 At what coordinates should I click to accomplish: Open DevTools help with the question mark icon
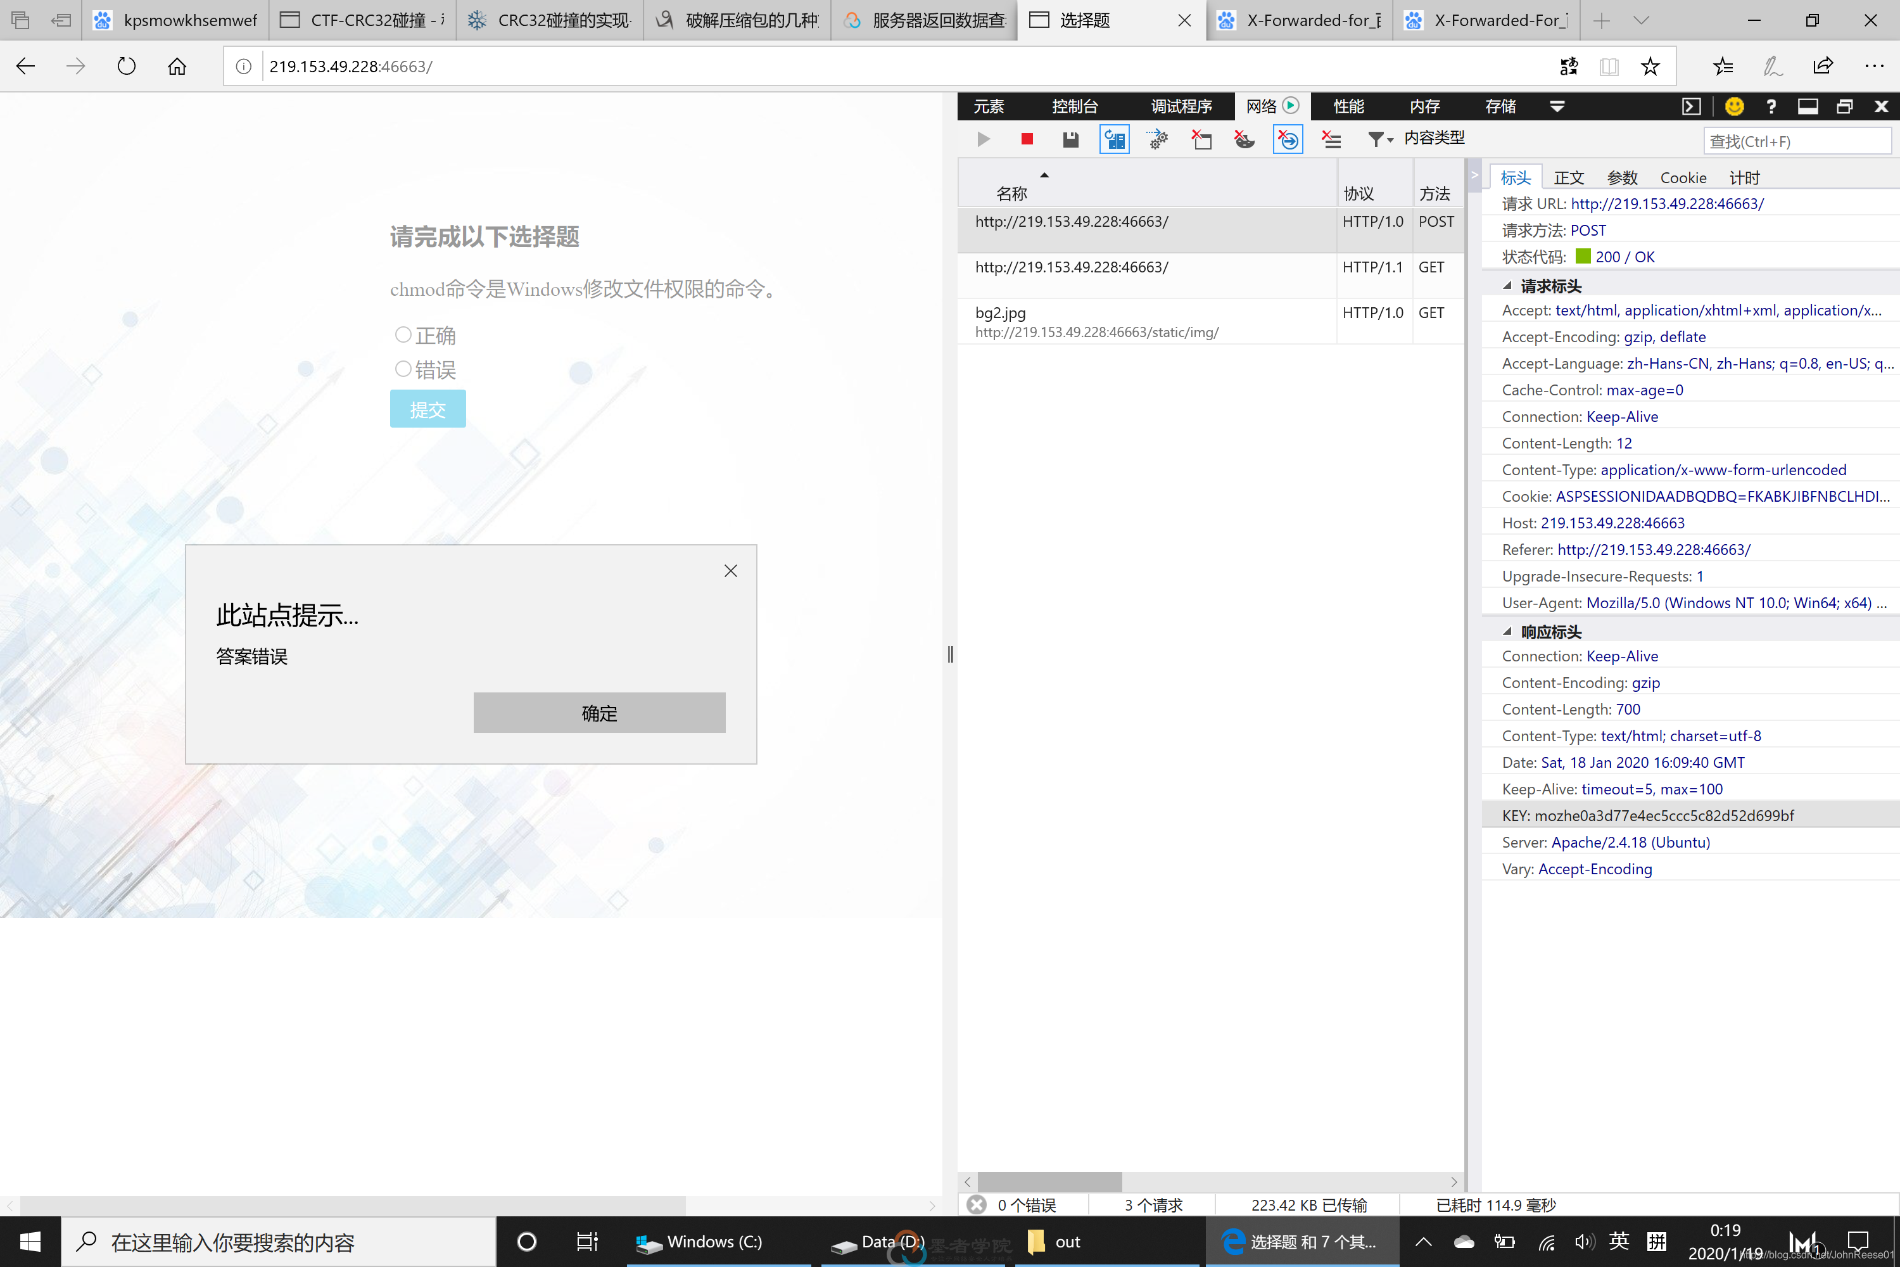point(1770,106)
